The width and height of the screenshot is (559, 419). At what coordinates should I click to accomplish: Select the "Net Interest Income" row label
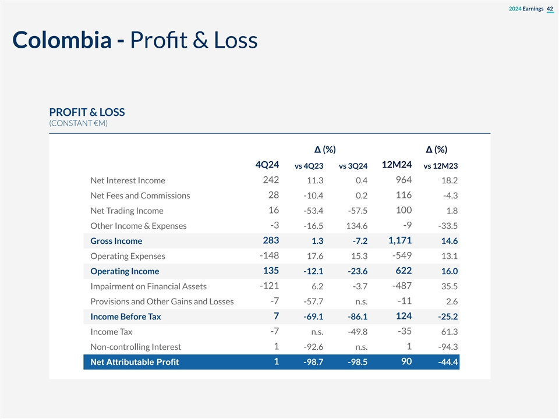128,180
